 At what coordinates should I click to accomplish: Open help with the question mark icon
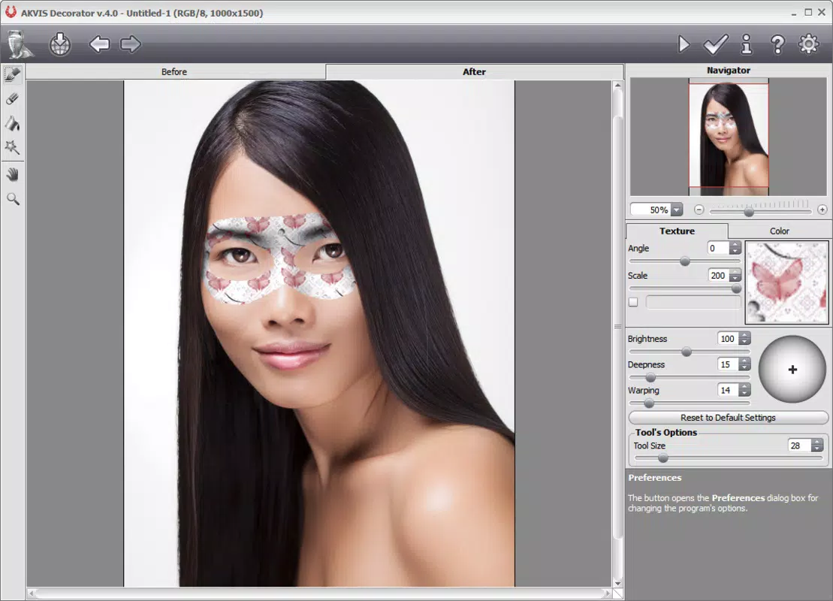click(x=777, y=44)
